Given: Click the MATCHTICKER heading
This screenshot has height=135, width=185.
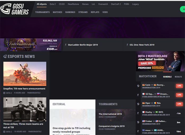Looking at the screenshot, I should click(148, 76).
